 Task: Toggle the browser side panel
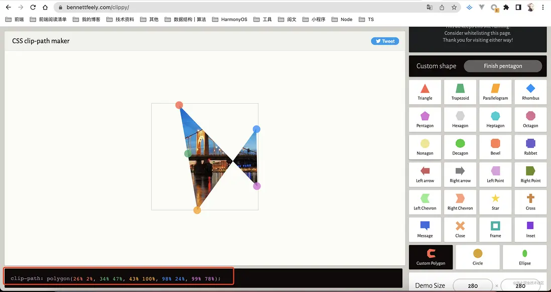[x=518, y=7]
